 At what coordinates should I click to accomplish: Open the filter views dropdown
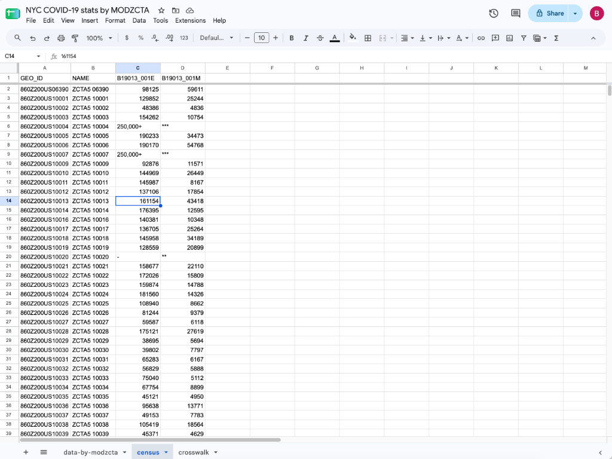point(540,38)
